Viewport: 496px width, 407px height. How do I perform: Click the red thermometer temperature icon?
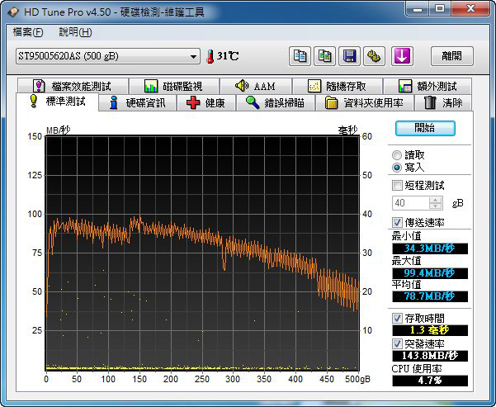pos(210,56)
